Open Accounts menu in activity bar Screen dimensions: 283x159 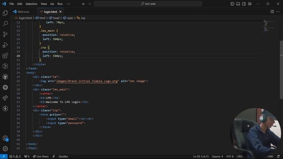(x=5, y=138)
